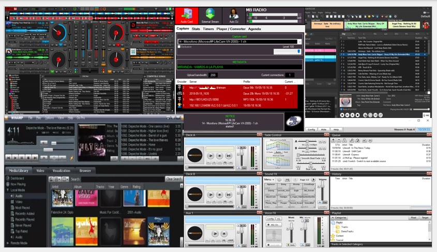Pause playback in Winamp
The width and height of the screenshot is (437, 252).
[x=22, y=158]
